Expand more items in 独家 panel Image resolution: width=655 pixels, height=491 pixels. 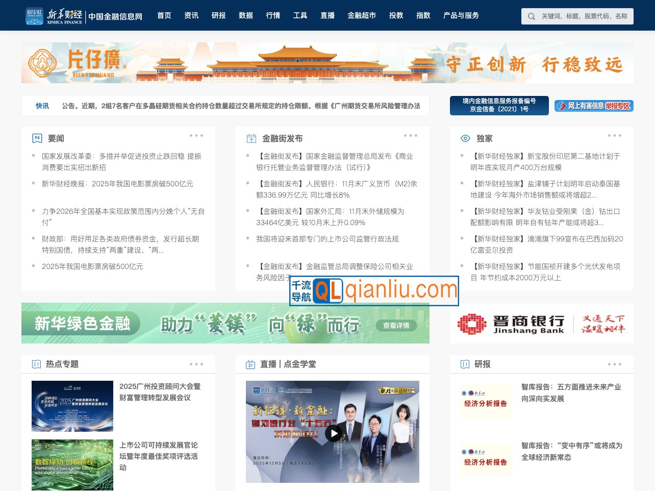click(614, 135)
